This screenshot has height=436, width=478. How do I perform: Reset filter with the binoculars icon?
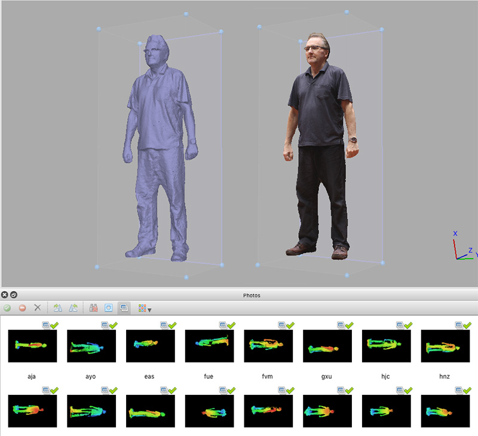pos(93,308)
